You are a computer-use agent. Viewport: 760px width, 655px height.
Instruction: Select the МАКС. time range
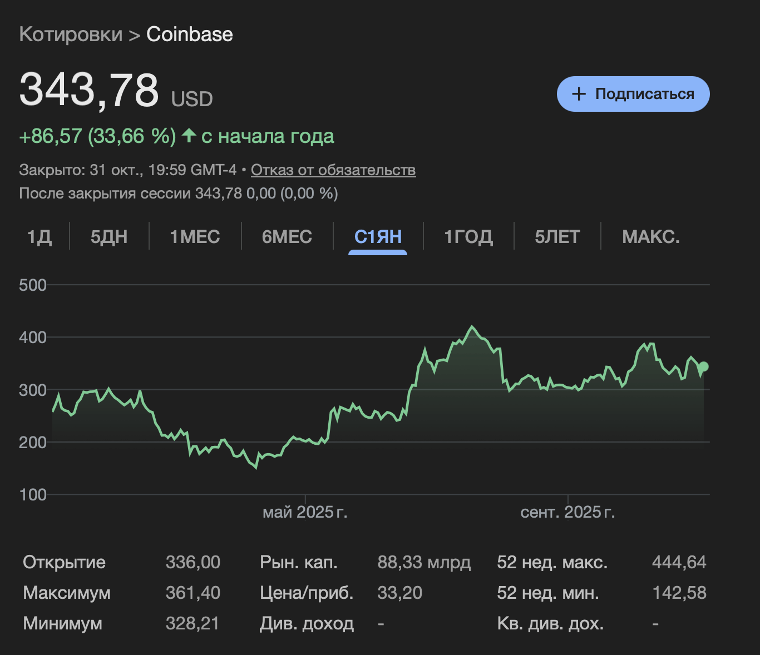(650, 237)
